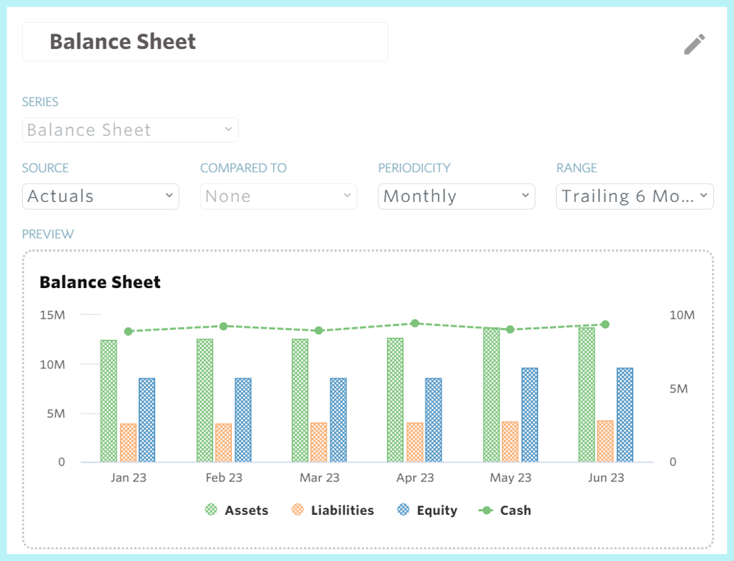Open the Trailing 6 Months range selector
The image size is (734, 561).
[634, 196]
